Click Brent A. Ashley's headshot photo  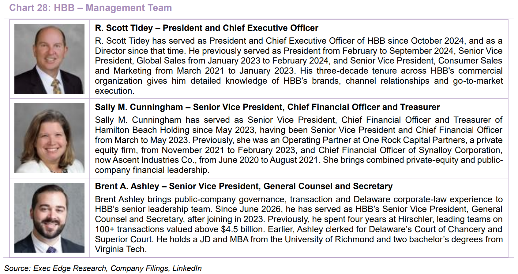49,217
